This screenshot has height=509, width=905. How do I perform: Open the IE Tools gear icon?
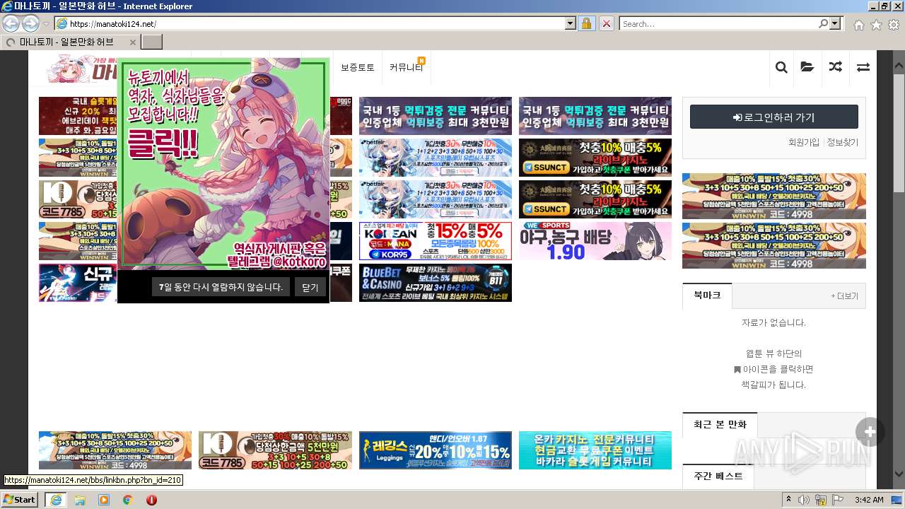pyautogui.click(x=894, y=24)
